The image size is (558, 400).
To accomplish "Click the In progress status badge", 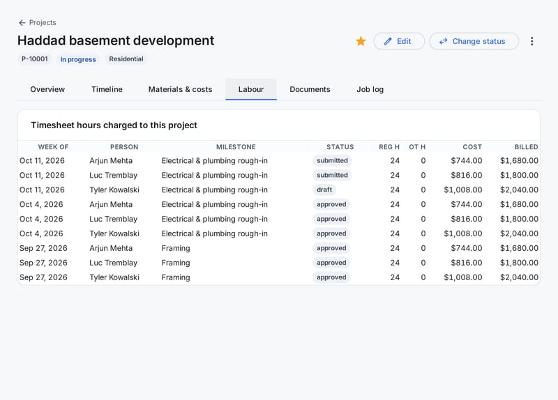I will [78, 59].
